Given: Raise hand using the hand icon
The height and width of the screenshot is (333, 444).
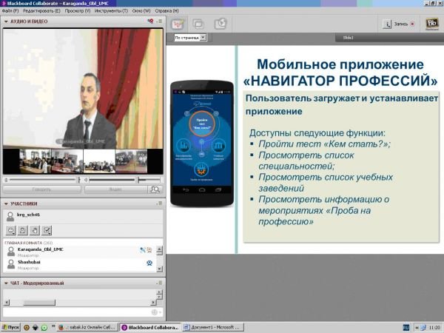Looking at the screenshot, I should click(x=35, y=230).
